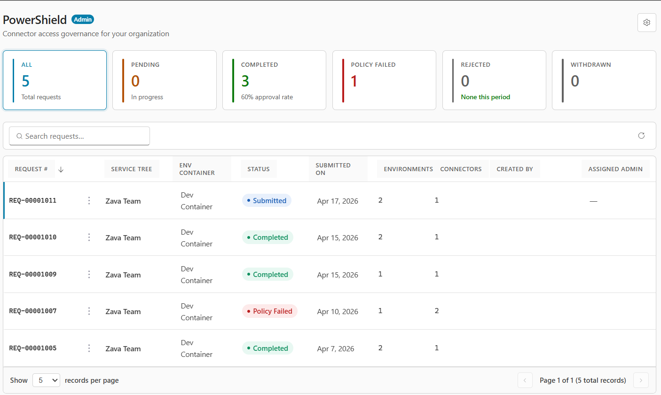Screen dimensions: 661x395
Task: Sort by the Submitted On column header
Action: click(338, 169)
